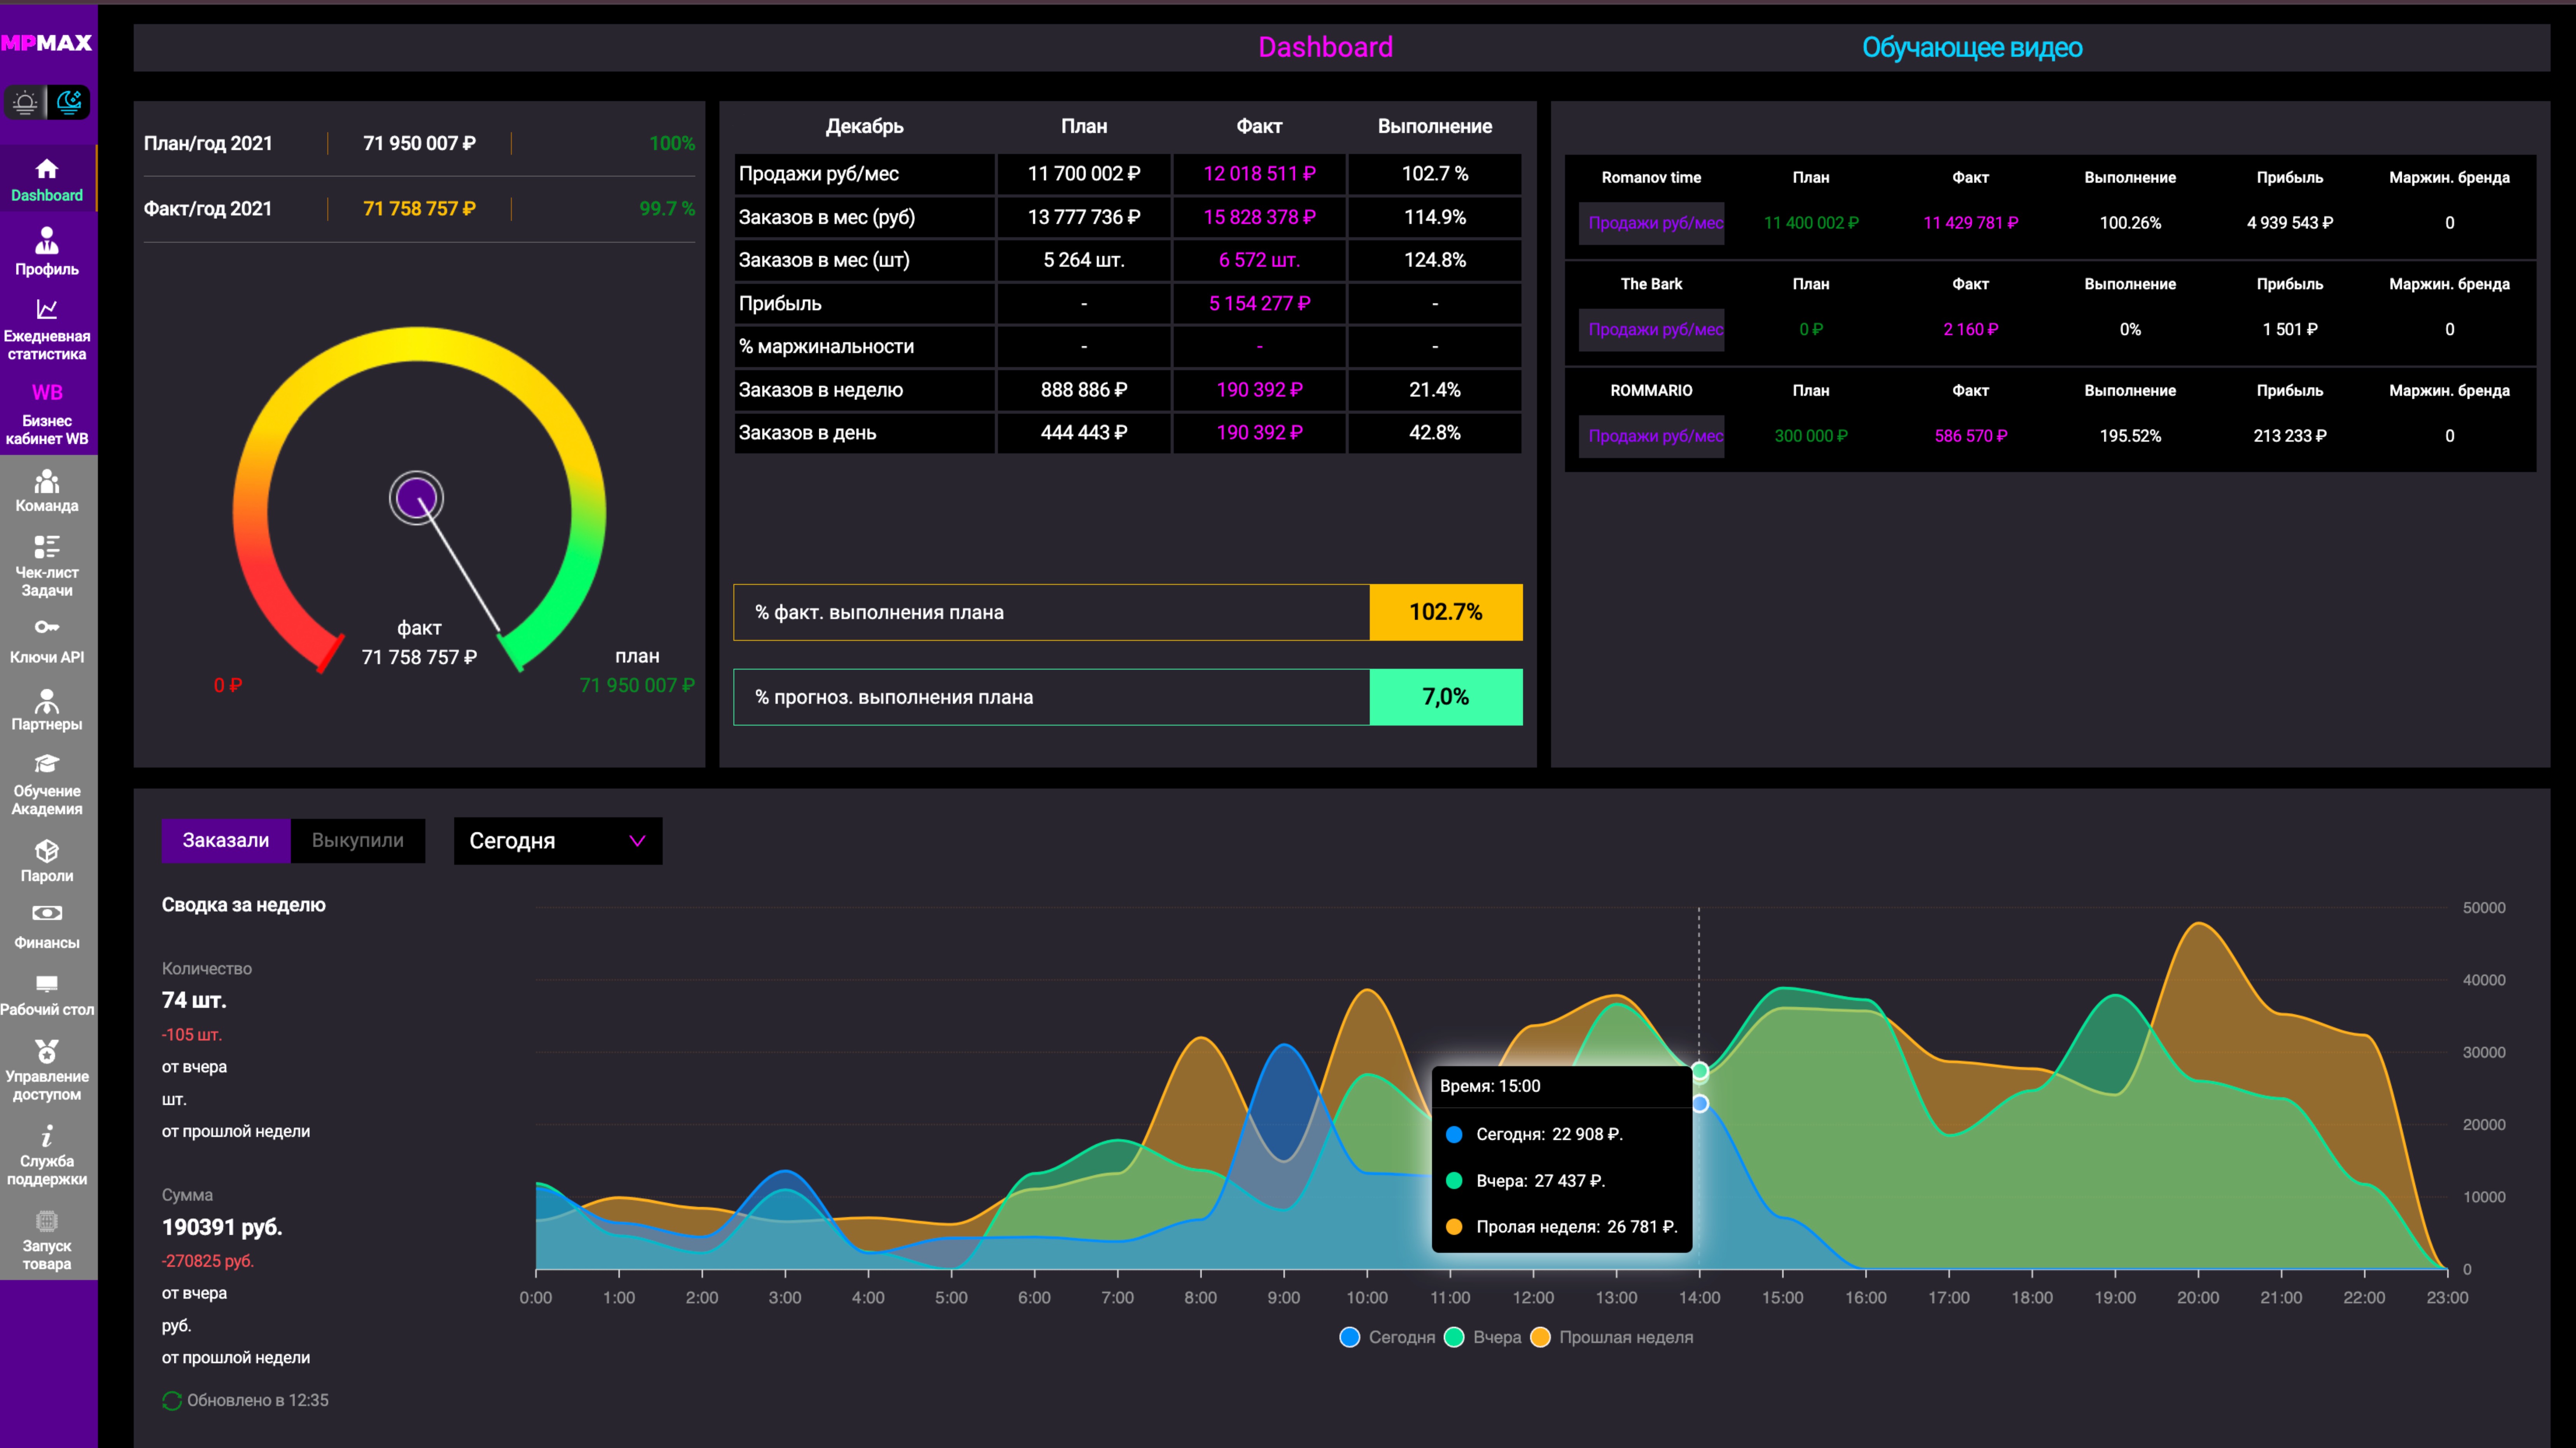Click the 71 758 757 ₽ Факт/год value

click(419, 209)
